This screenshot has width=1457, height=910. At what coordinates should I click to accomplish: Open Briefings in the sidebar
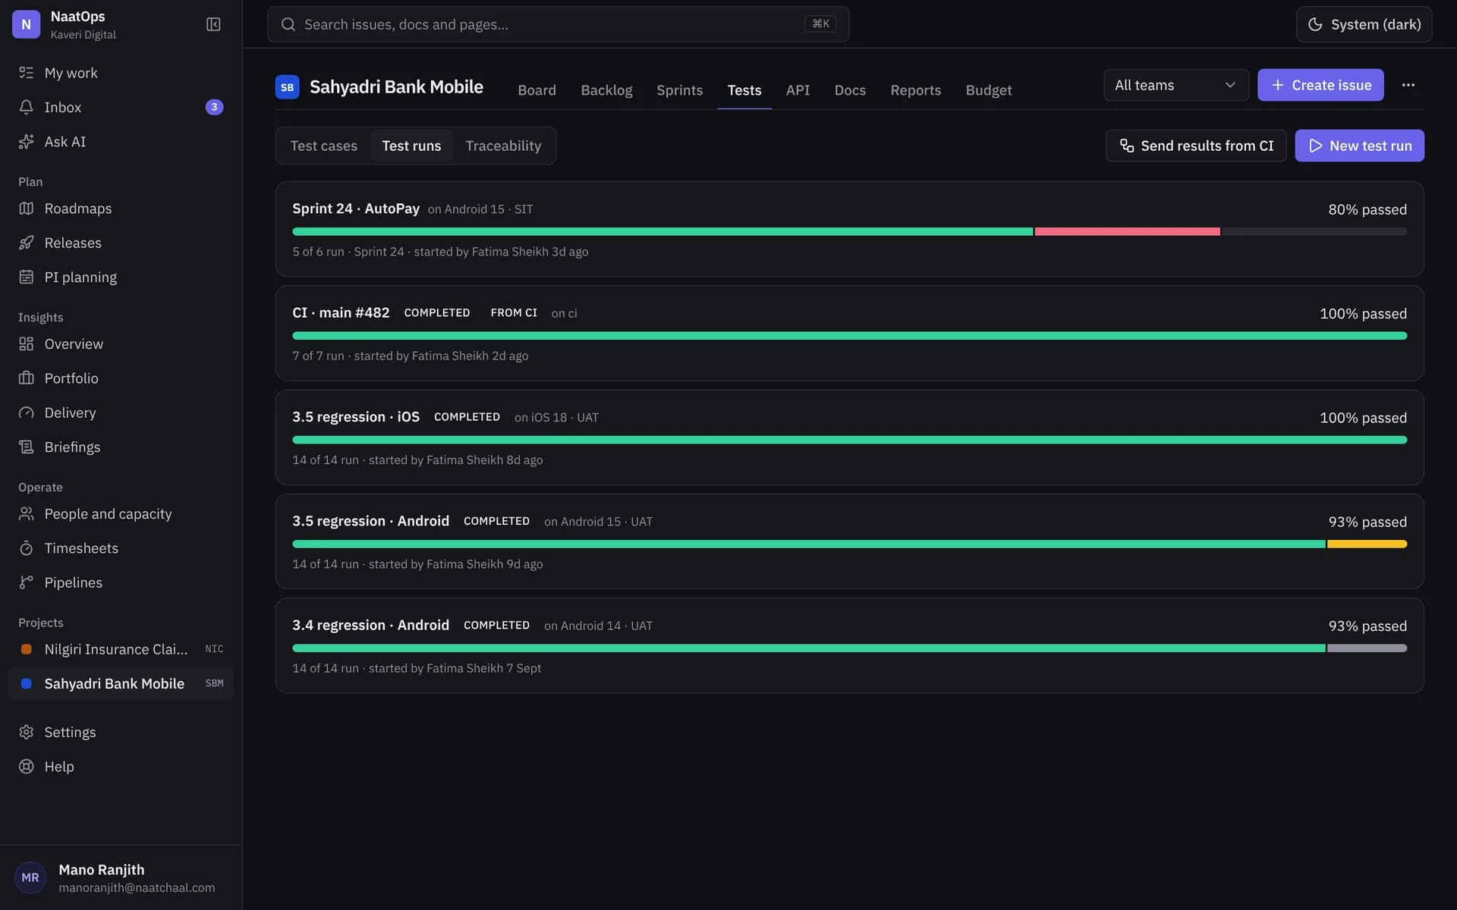pyautogui.click(x=121, y=447)
